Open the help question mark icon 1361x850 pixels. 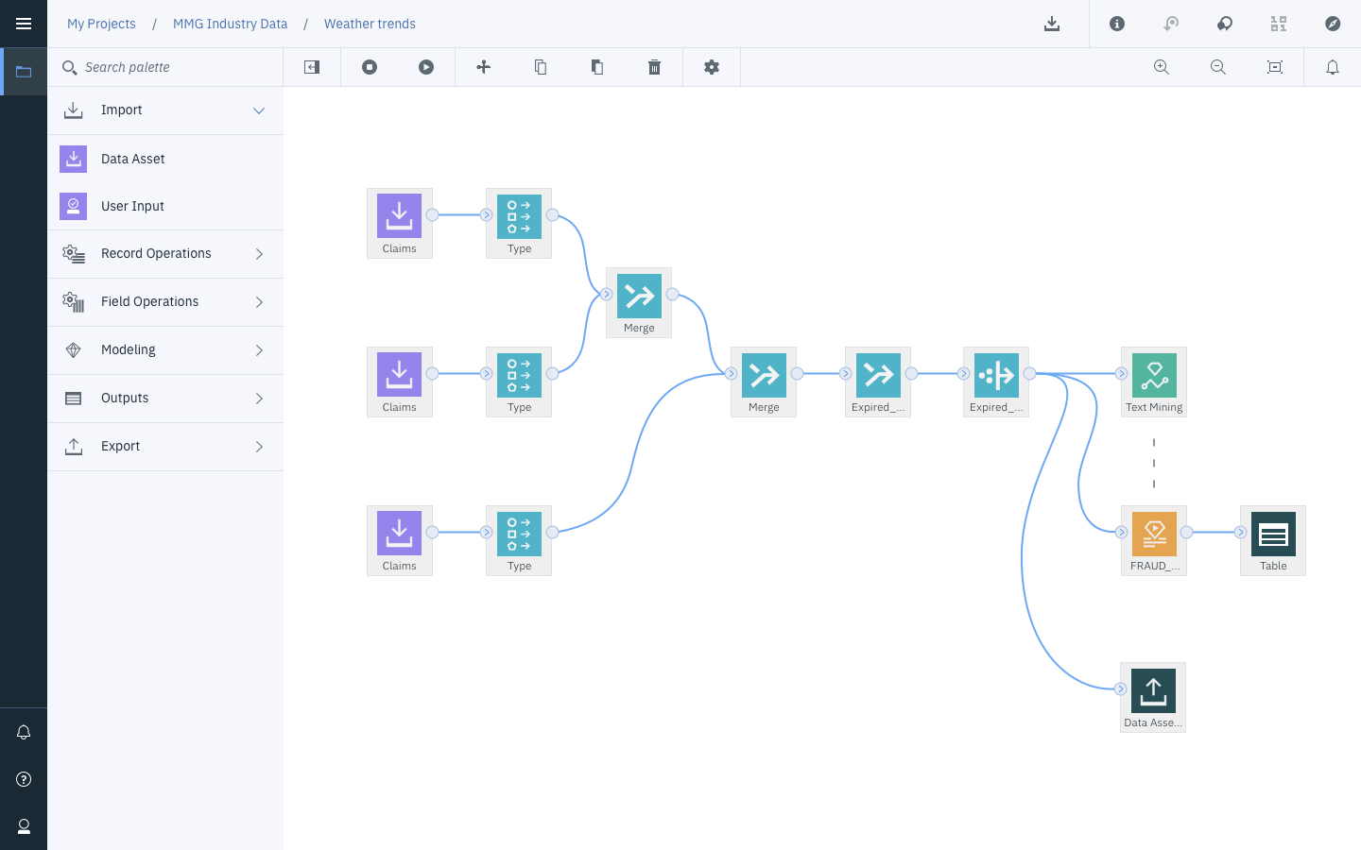tap(24, 779)
